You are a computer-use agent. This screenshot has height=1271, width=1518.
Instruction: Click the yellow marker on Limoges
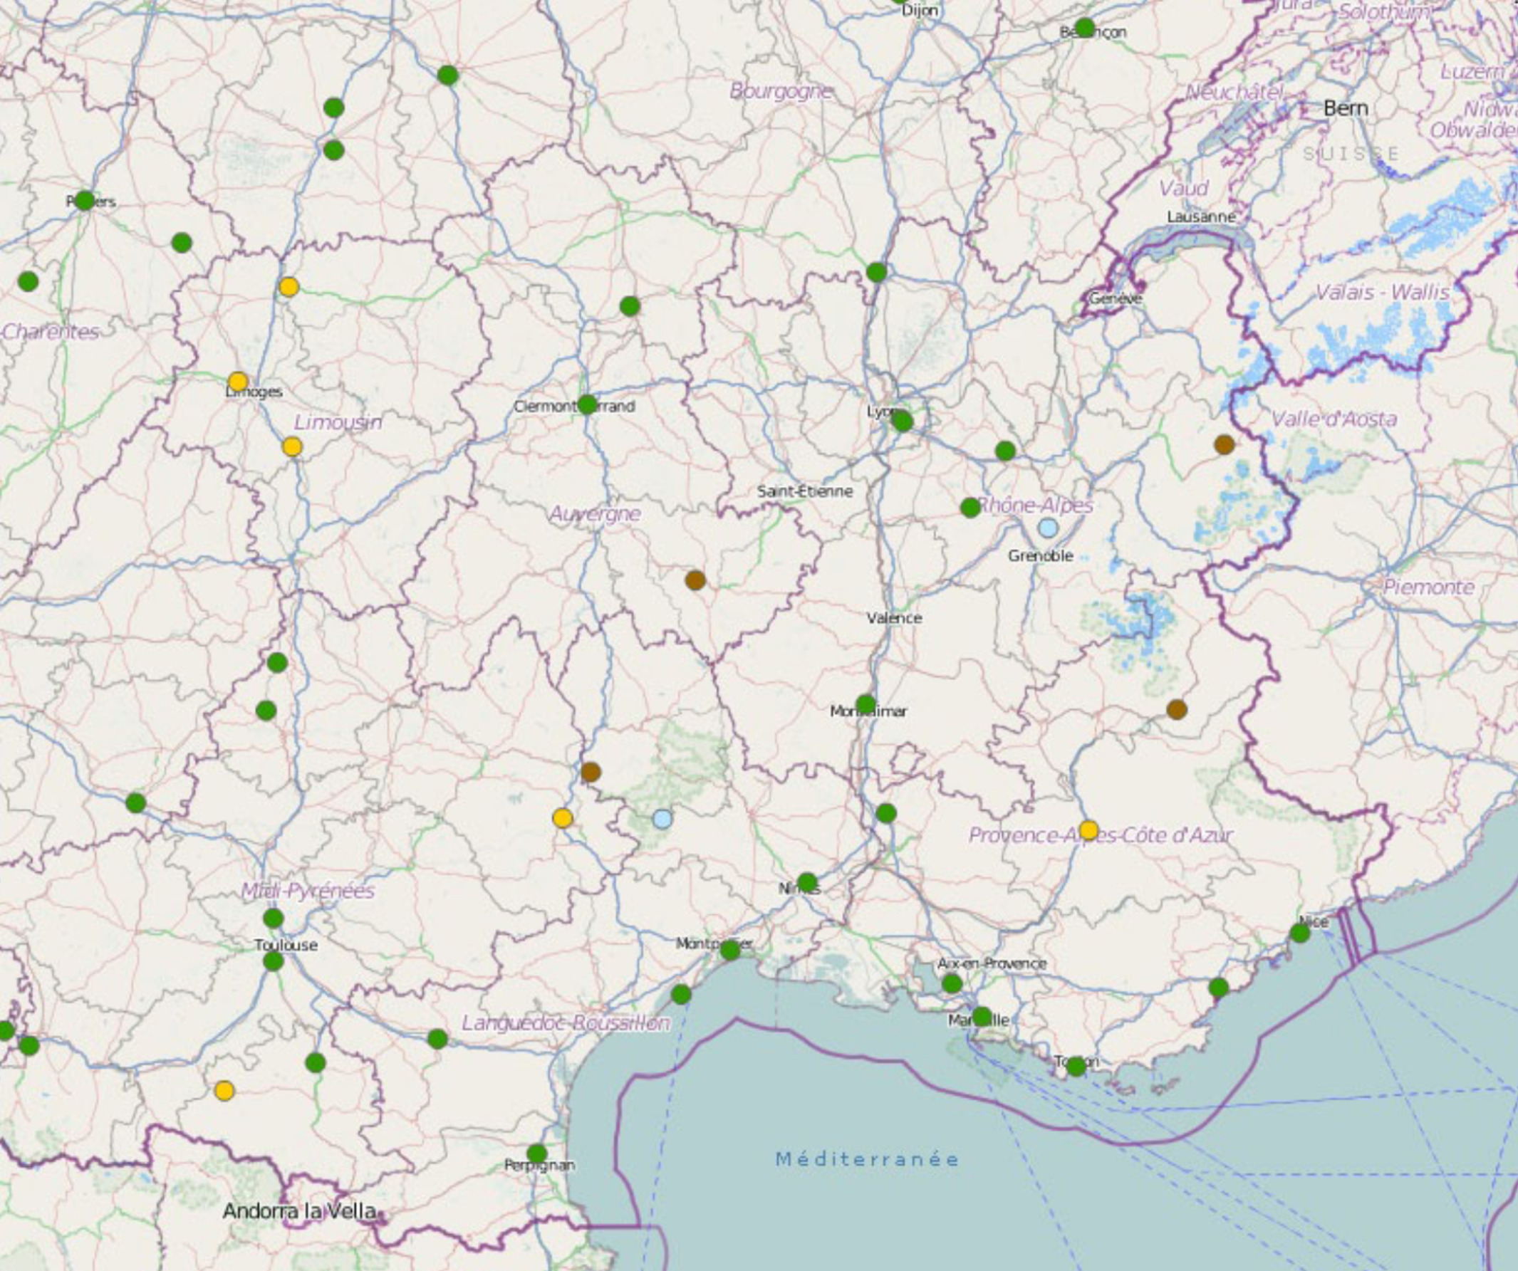tap(238, 382)
